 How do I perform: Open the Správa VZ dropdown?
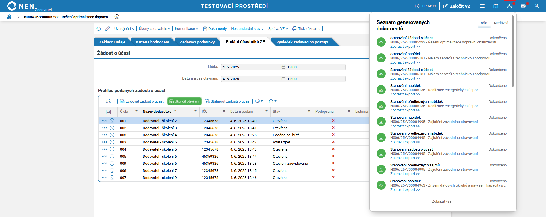pyautogui.click(x=278, y=29)
